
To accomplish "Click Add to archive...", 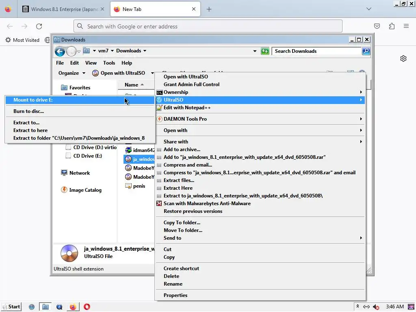I will coord(261,149).
